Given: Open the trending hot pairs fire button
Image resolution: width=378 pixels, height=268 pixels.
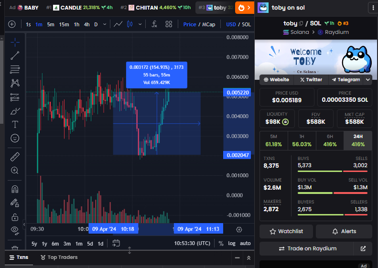Looking at the screenshot, I should (x=245, y=8).
